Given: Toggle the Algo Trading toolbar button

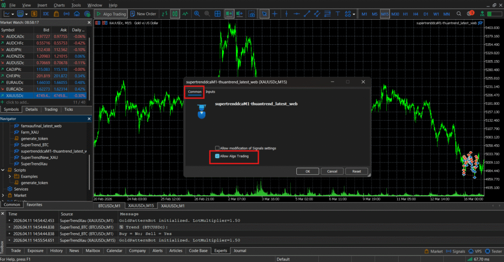Looking at the screenshot, I should coord(111,14).
